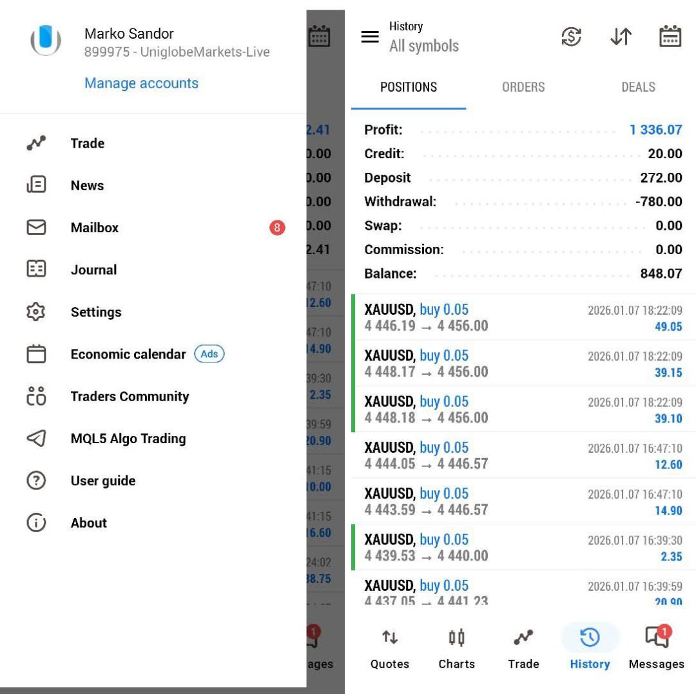
Task: Open the Mailbox envelope icon
Action: pos(36,227)
